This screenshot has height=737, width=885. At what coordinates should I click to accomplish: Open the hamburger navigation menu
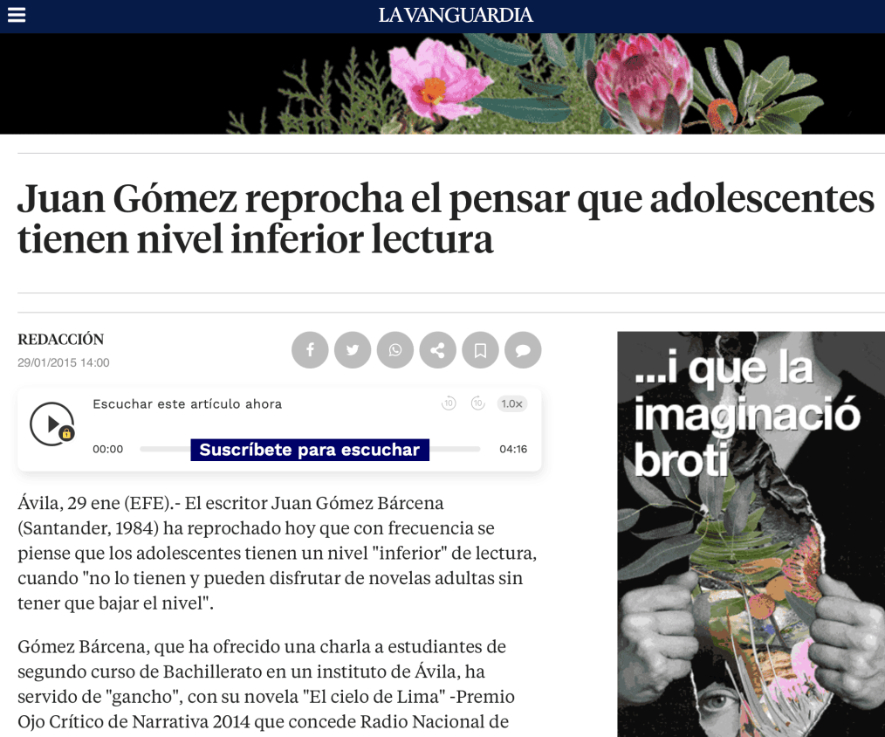[17, 15]
